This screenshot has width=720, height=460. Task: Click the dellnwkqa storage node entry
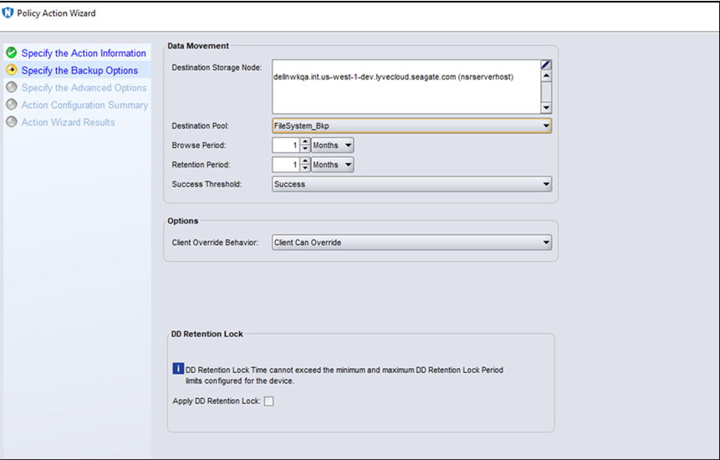(x=394, y=77)
